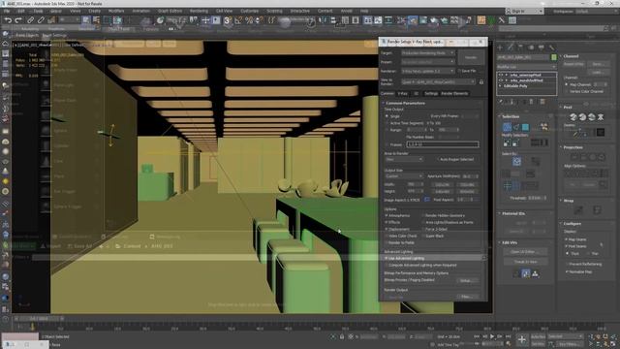Screen dimensions: 620x349
Task: Click the Render button in Render Setup
Action: (x=471, y=57)
